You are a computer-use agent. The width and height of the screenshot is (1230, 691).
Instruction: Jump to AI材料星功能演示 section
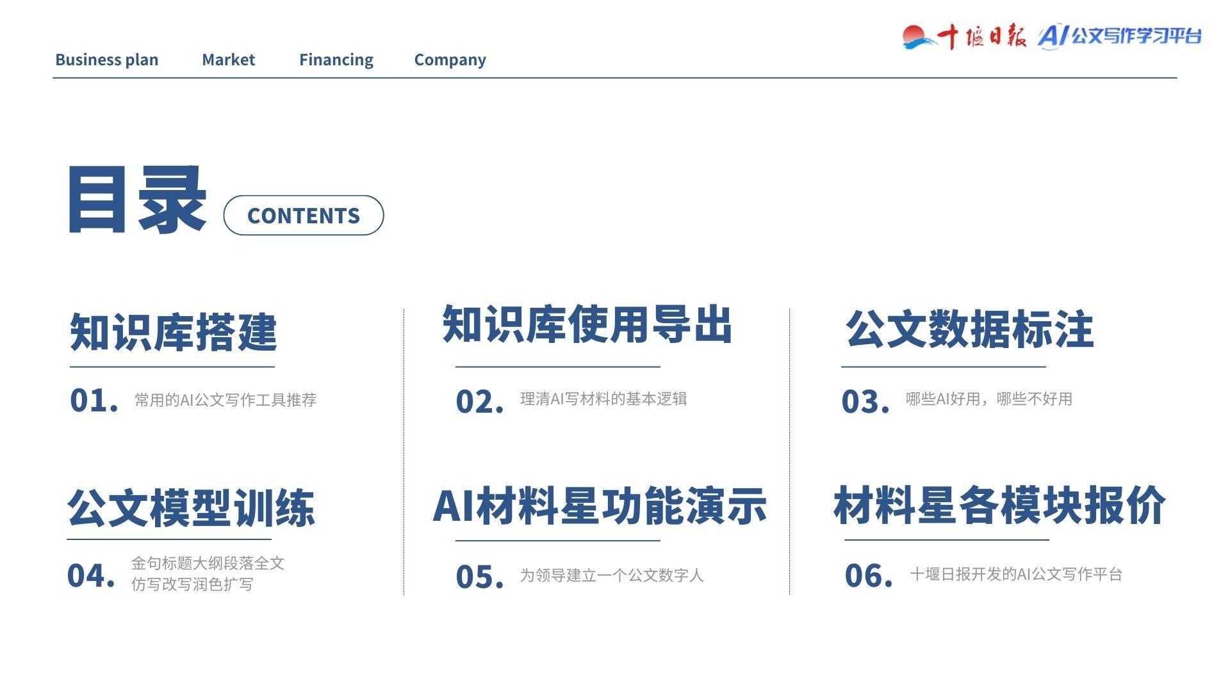point(600,506)
